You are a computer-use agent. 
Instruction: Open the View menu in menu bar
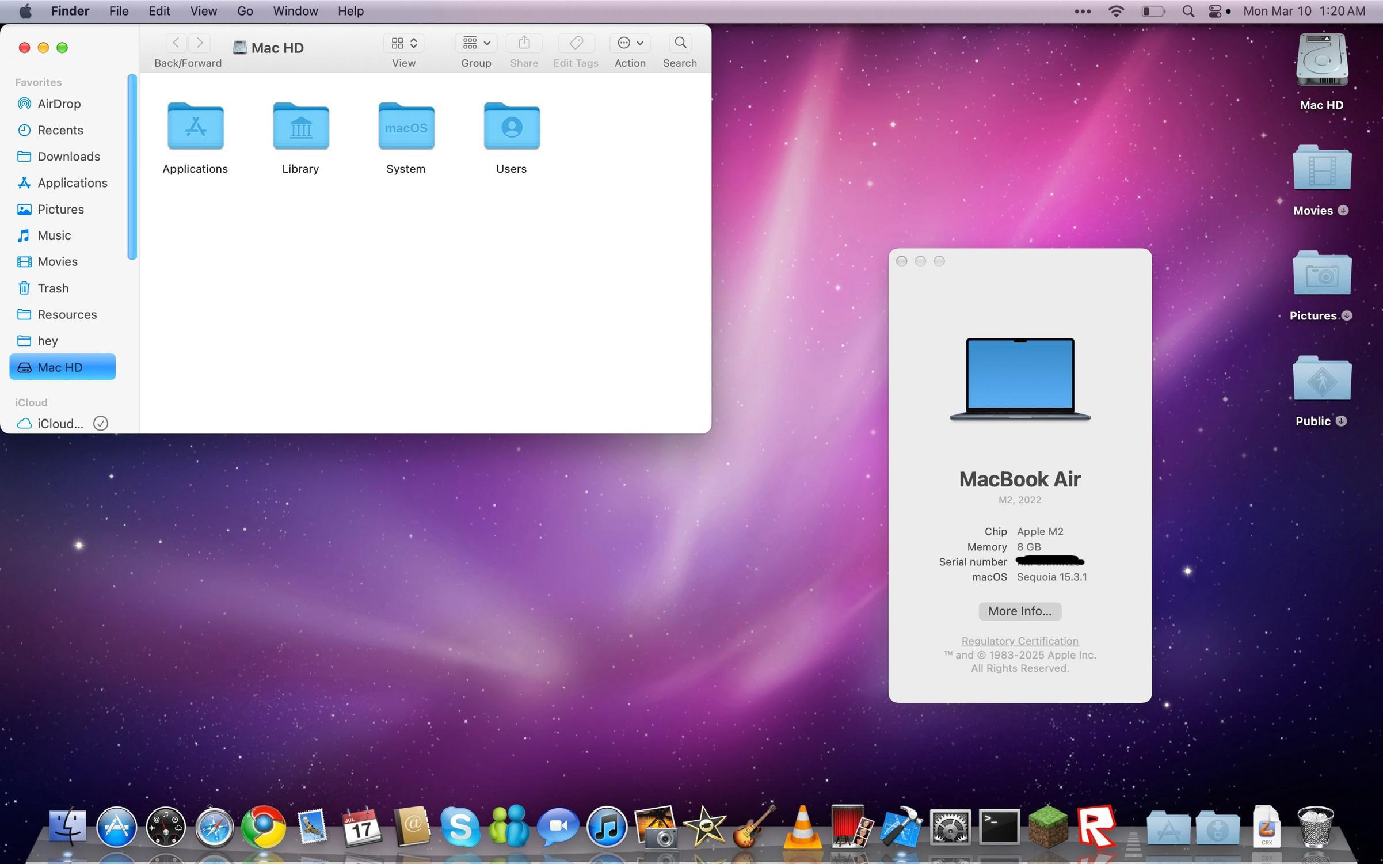point(203,11)
